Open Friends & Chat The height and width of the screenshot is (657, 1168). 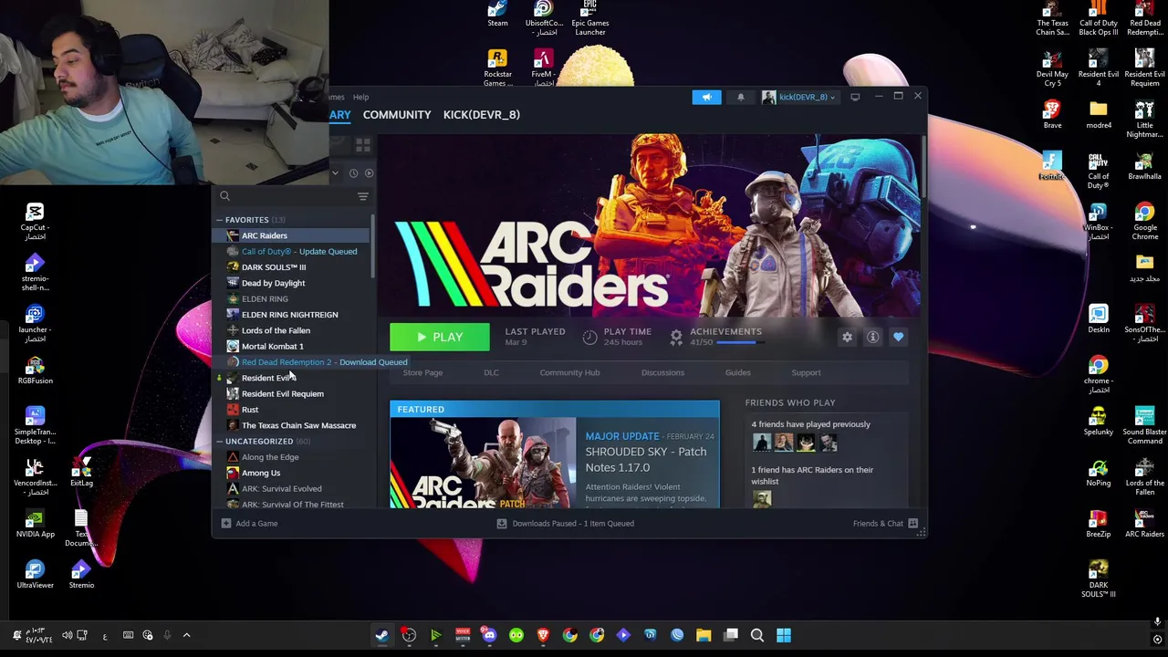click(x=885, y=524)
